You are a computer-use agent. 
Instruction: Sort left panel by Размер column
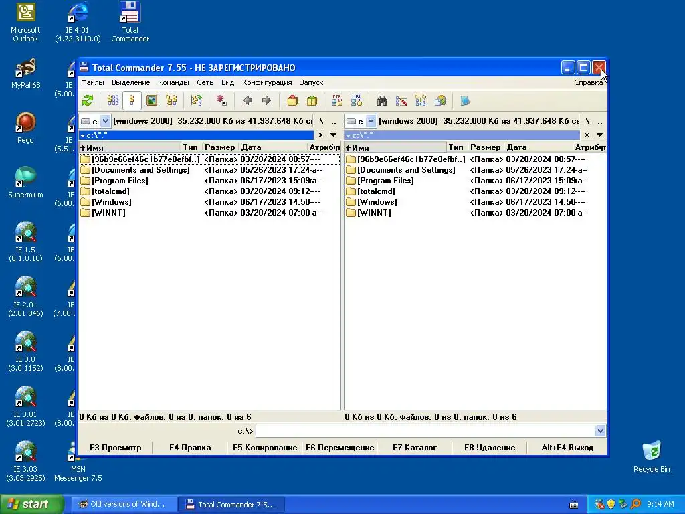click(x=219, y=147)
